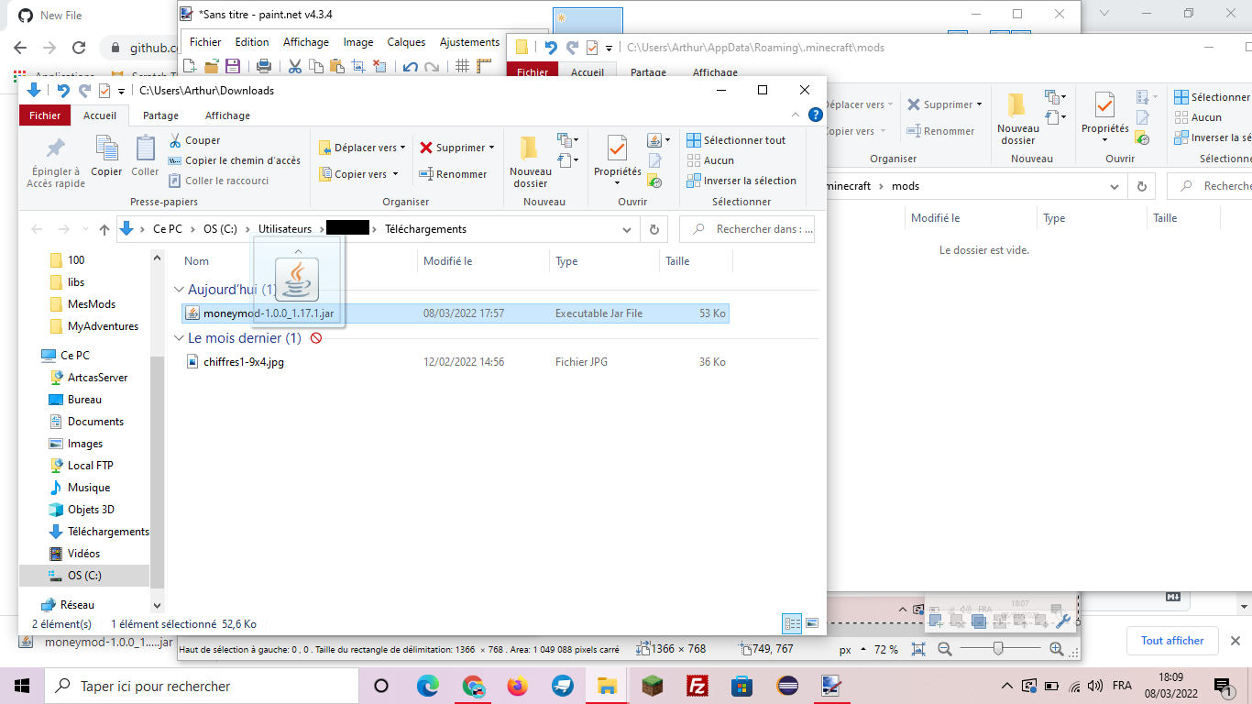Screen dimensions: 1252x704
Task: Click the Paste icon in paint.net toolbar
Action: click(336, 66)
